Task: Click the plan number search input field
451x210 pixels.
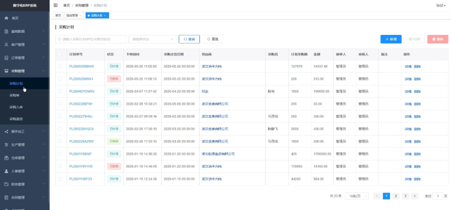Action: tap(91, 39)
